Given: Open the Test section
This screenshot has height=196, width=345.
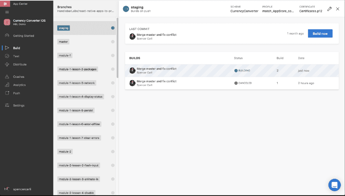Looking at the screenshot, I should pos(16,56).
